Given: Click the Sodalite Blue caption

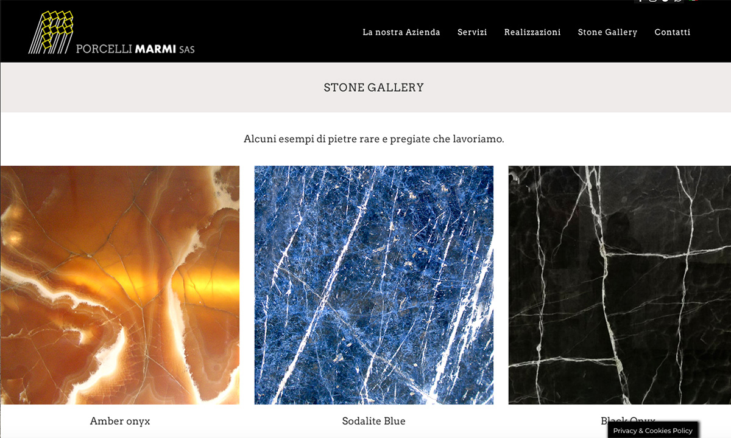Looking at the screenshot, I should (374, 421).
